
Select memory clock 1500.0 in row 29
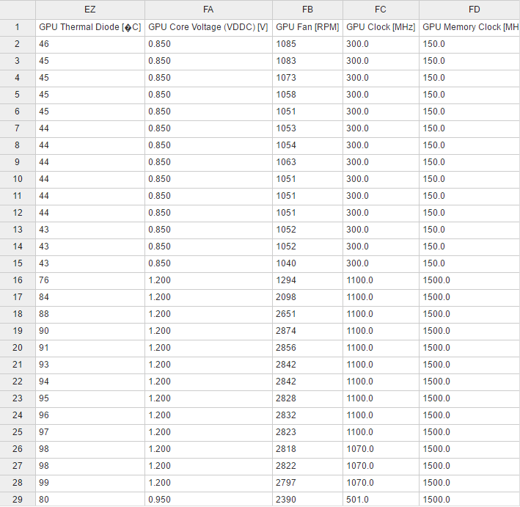pos(469,500)
